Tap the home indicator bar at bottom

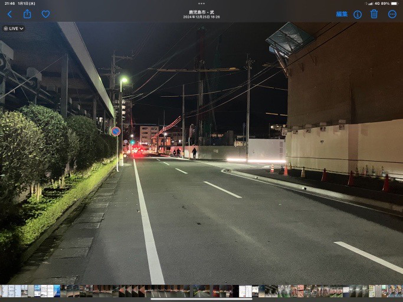click(x=201, y=299)
